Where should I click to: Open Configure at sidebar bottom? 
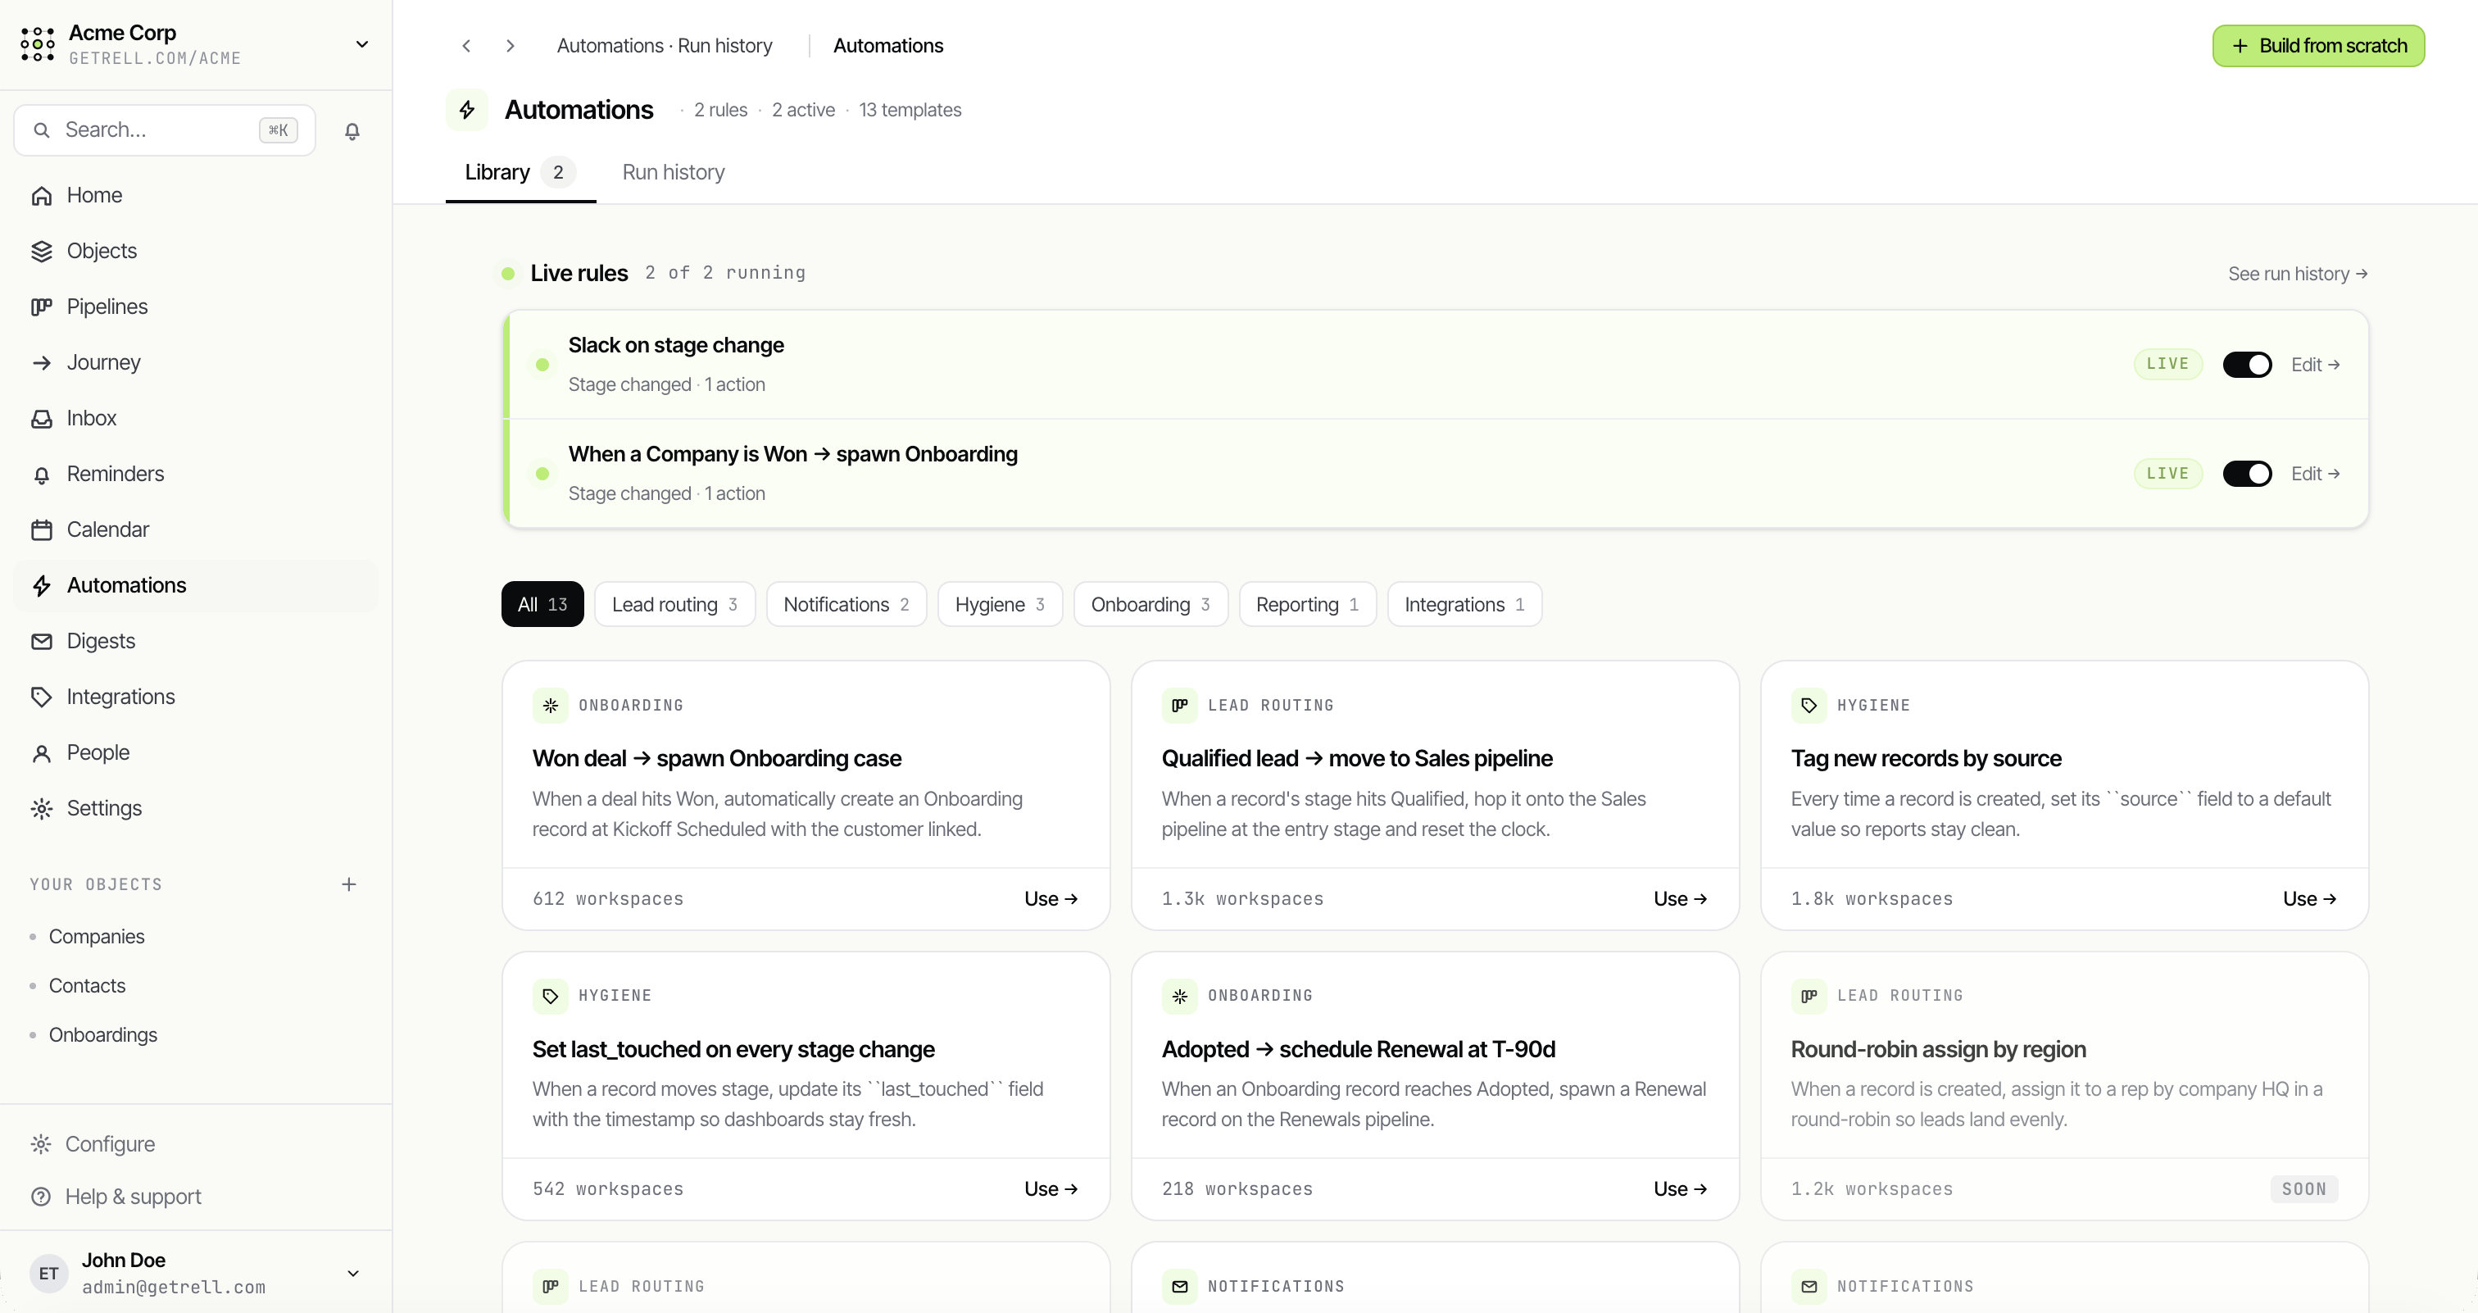pos(196,1145)
